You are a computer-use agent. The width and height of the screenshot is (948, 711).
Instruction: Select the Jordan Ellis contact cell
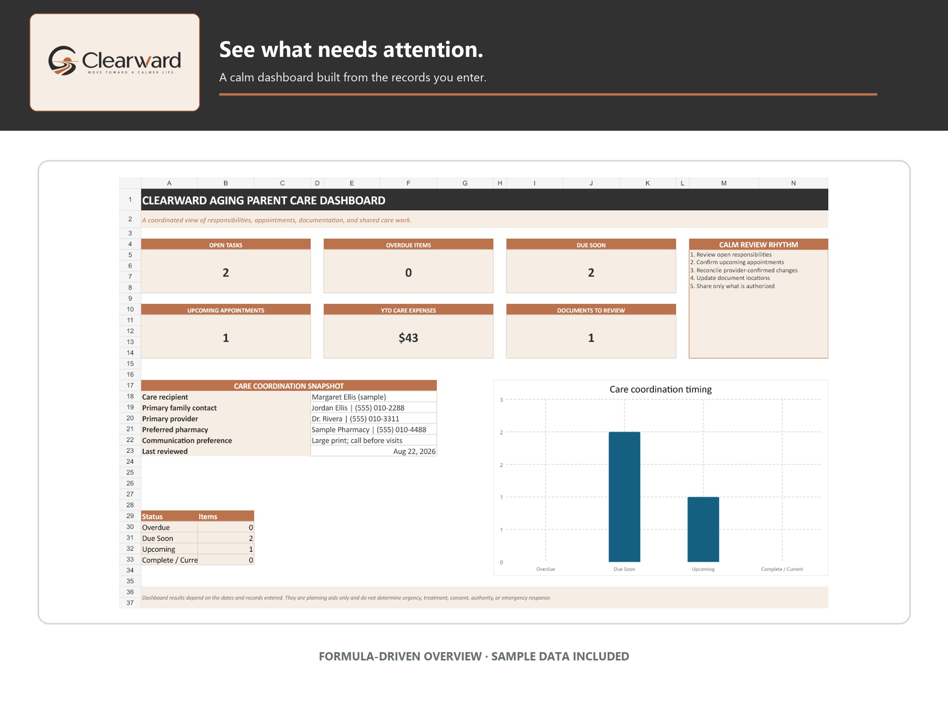pos(373,408)
